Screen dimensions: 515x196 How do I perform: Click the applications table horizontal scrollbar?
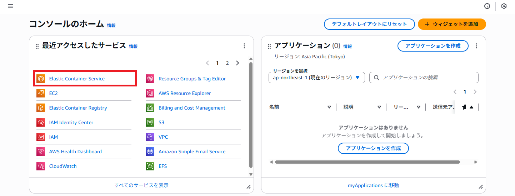coord(367,162)
